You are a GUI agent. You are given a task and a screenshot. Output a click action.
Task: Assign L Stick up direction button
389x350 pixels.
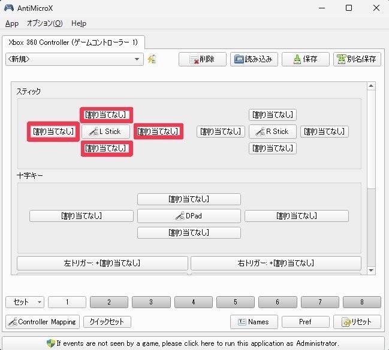[x=106, y=115]
